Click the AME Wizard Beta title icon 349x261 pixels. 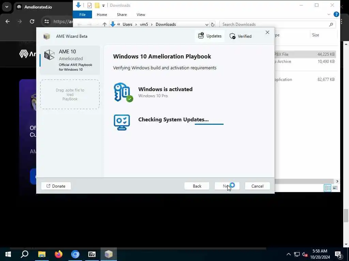(46, 36)
